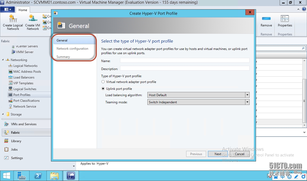
Task: Select the vCenter Servers tree node
Action: 25,46
